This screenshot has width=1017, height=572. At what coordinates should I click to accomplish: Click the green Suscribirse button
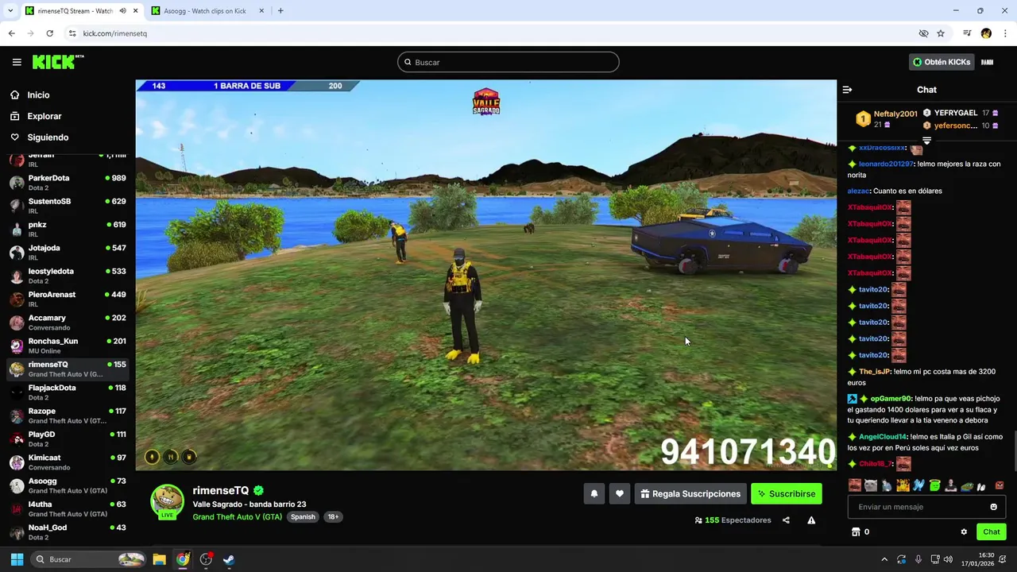[787, 494]
